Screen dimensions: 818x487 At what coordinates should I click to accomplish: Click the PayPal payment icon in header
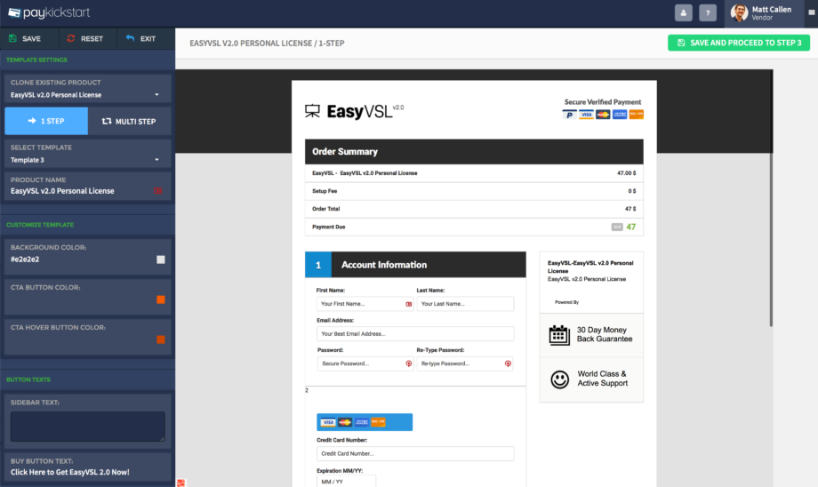coord(569,115)
